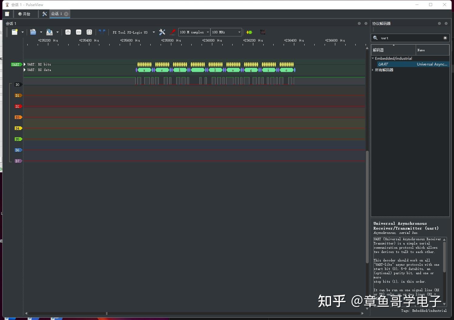
Task: Select the D7 channel label
Action: click(18, 161)
